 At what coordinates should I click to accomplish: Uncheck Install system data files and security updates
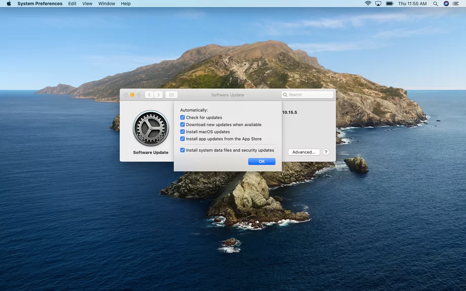tap(183, 150)
